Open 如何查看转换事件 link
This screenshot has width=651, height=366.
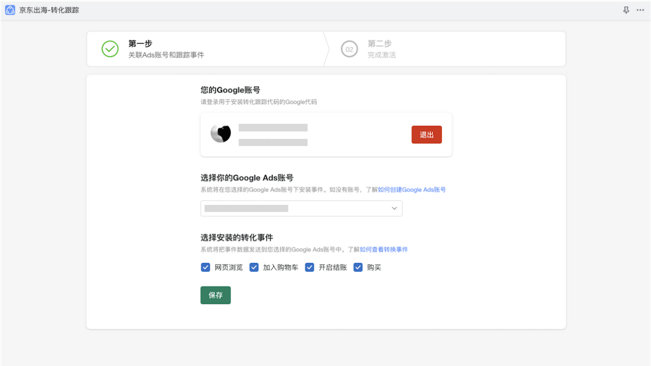pyautogui.click(x=384, y=250)
